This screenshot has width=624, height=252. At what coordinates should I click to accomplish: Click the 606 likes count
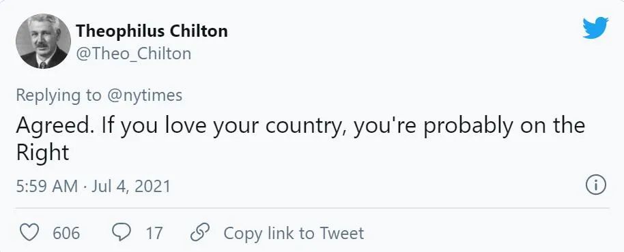click(x=66, y=233)
